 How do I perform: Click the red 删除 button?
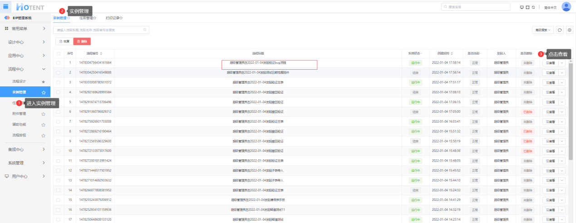click(82, 41)
